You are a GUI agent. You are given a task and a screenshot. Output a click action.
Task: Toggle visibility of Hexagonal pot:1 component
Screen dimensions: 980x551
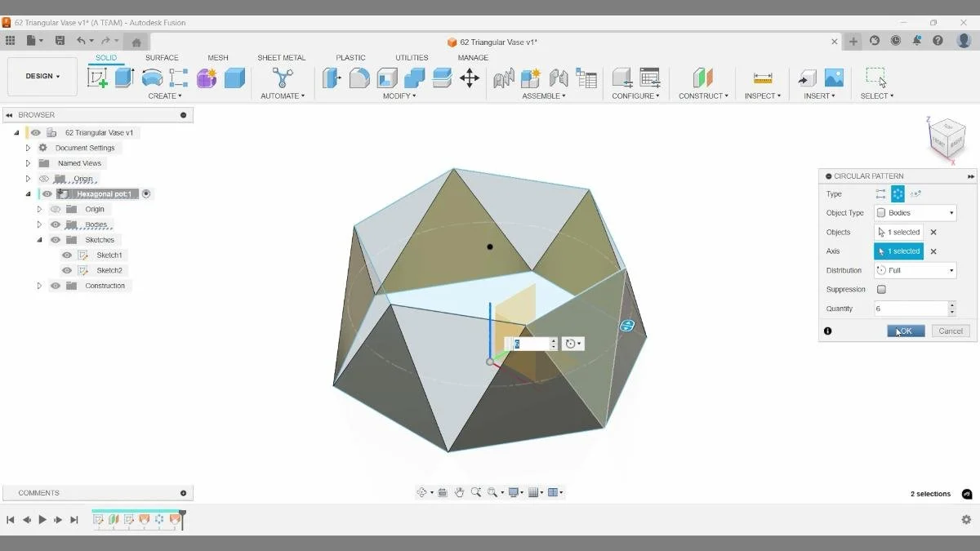click(x=47, y=194)
